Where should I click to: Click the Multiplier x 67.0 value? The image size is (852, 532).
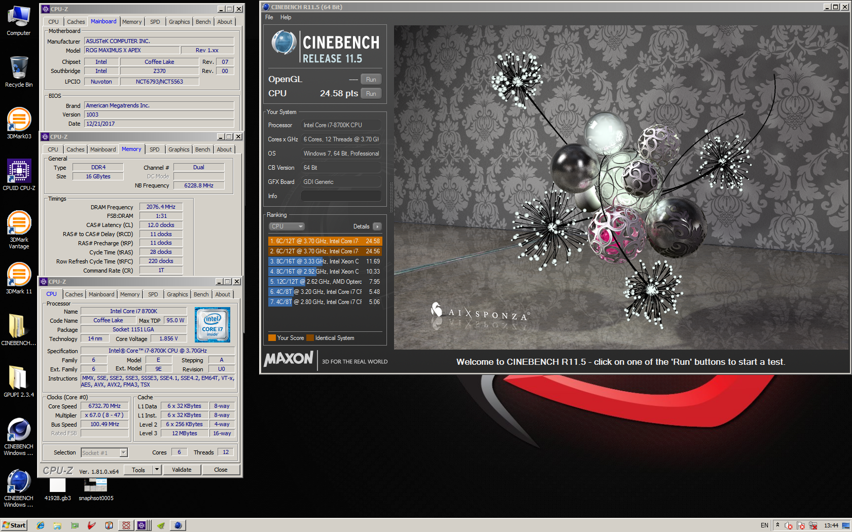[x=104, y=415]
